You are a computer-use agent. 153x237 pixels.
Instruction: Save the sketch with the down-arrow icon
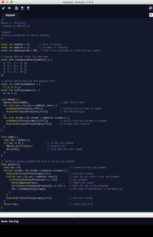click(28, 8)
